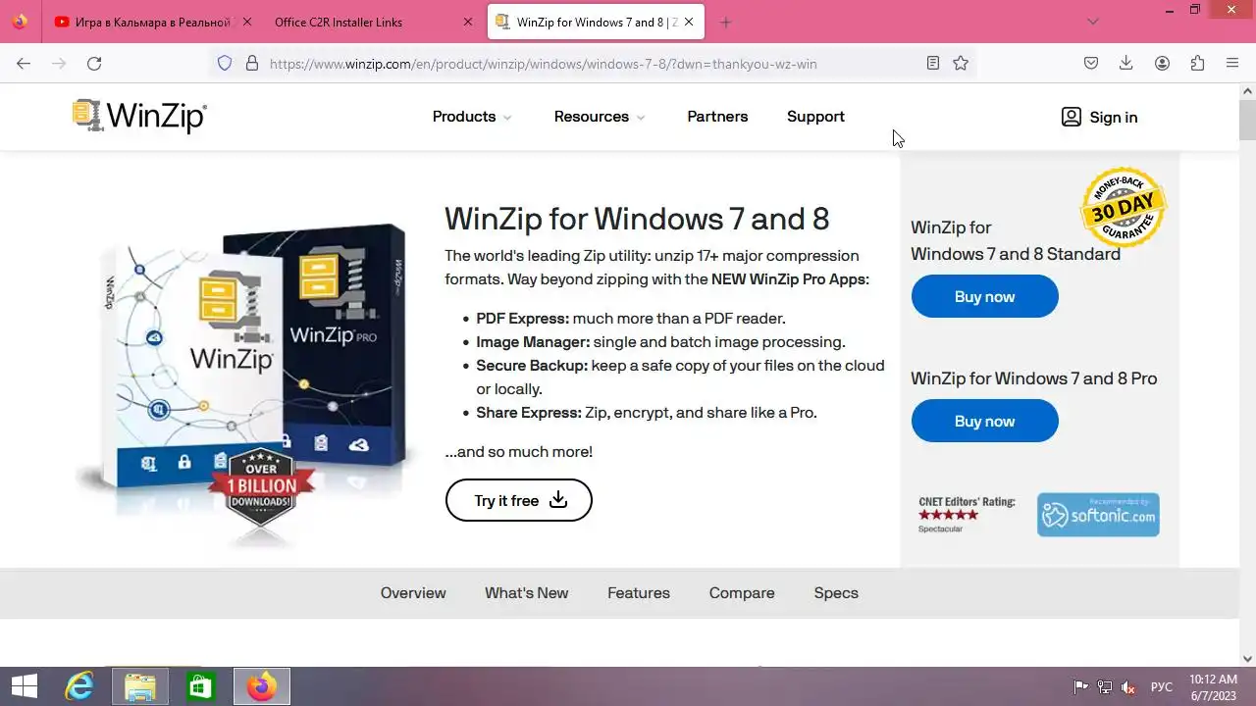Click the WinZip logo in the header
The image size is (1256, 706).
point(139,116)
